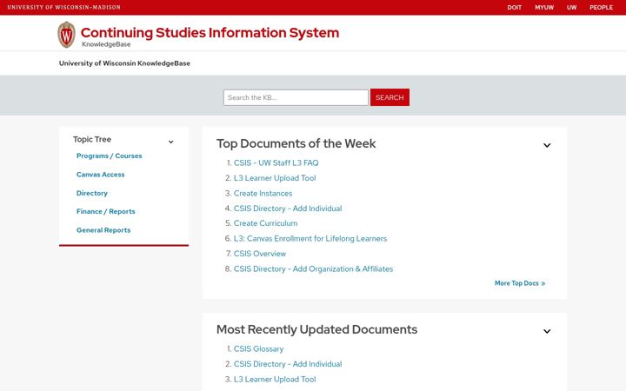This screenshot has height=391, width=626.
Task: Click Top Documents of the Week heading
Action: (296, 143)
